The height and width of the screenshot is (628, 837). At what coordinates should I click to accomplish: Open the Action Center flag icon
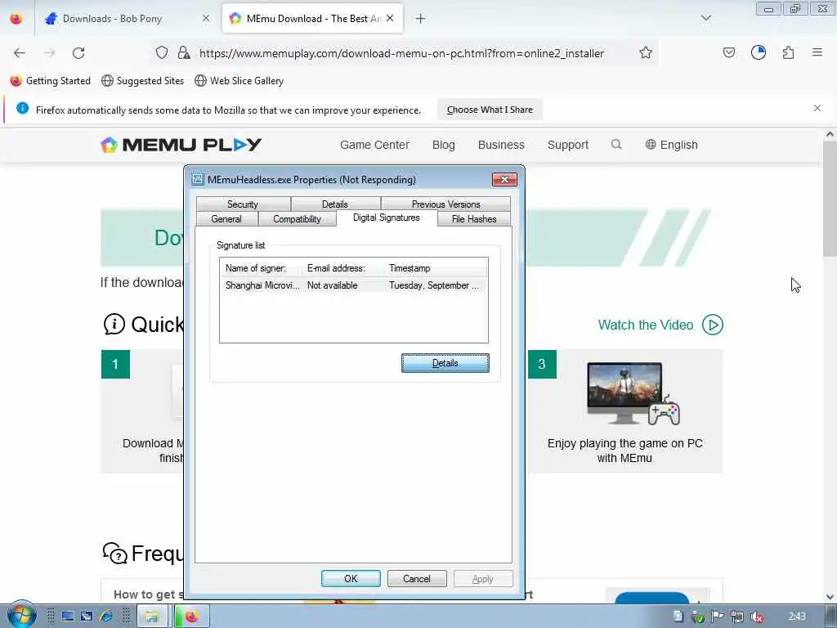pos(718,617)
